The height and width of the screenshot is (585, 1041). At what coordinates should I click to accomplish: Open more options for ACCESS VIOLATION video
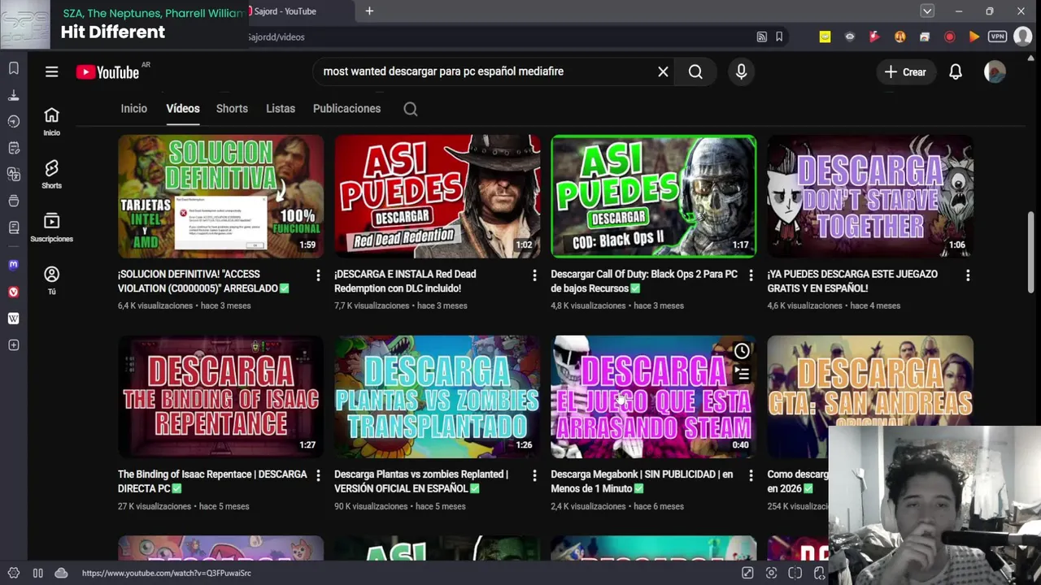[318, 275]
